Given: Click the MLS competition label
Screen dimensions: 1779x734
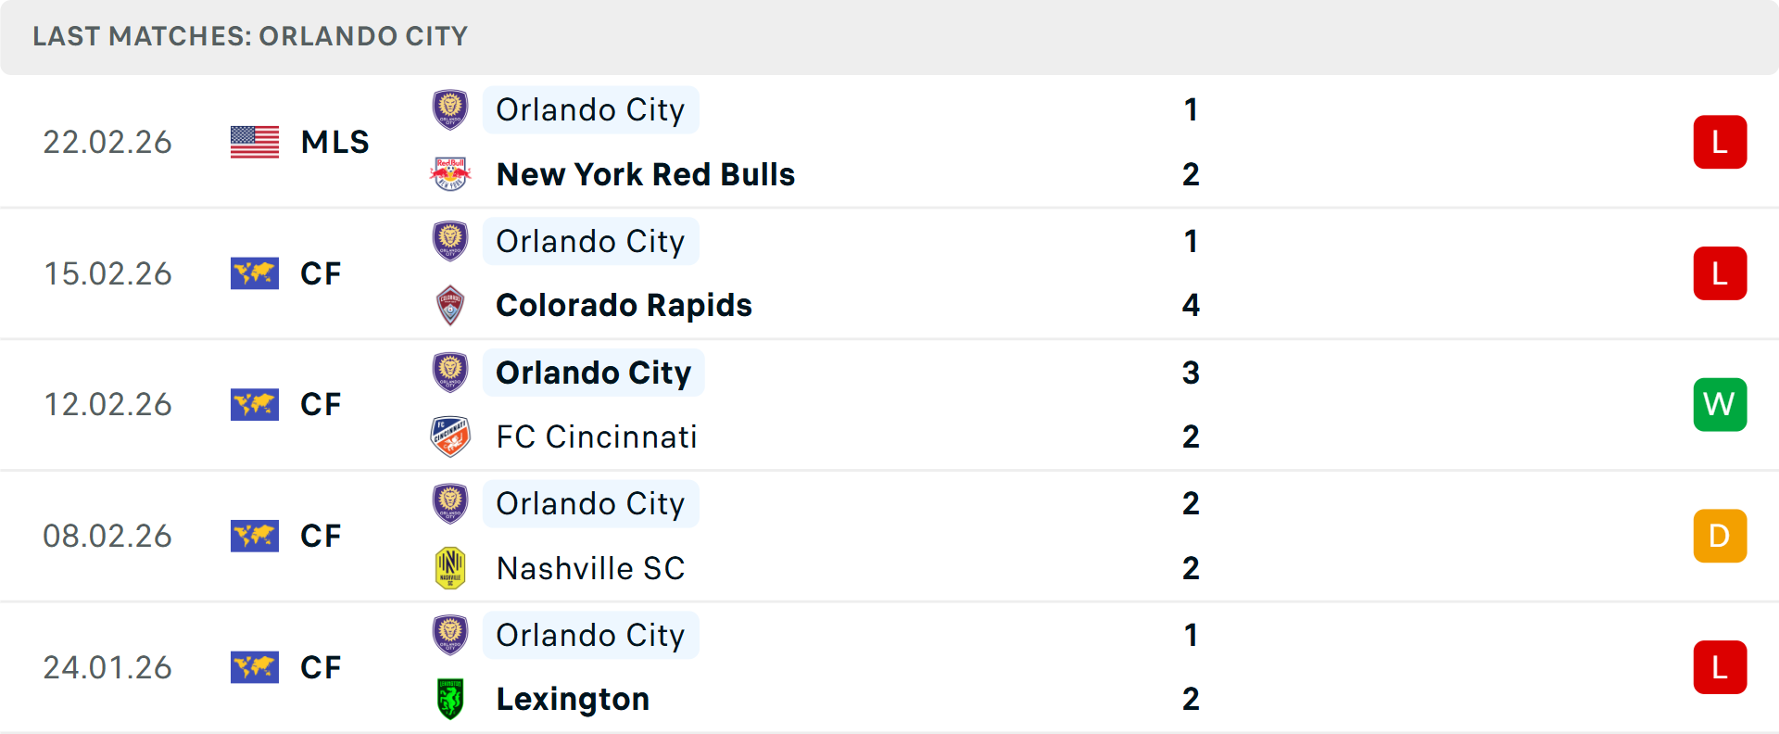Looking at the screenshot, I should point(334,142).
